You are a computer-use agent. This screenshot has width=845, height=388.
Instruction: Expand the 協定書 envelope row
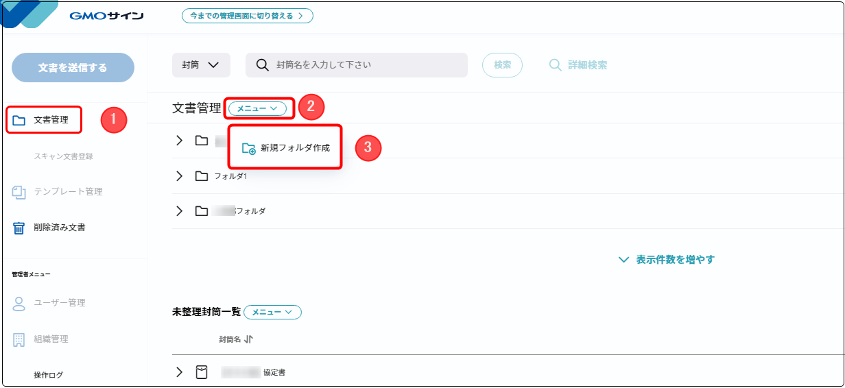point(180,372)
